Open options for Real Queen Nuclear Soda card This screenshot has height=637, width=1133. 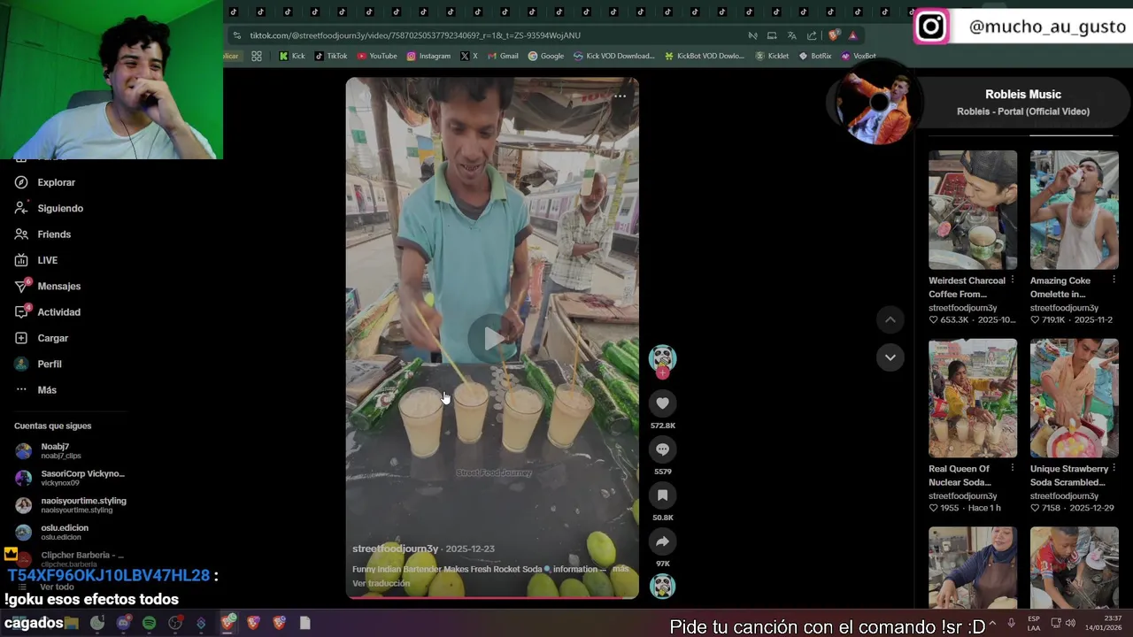(1013, 469)
